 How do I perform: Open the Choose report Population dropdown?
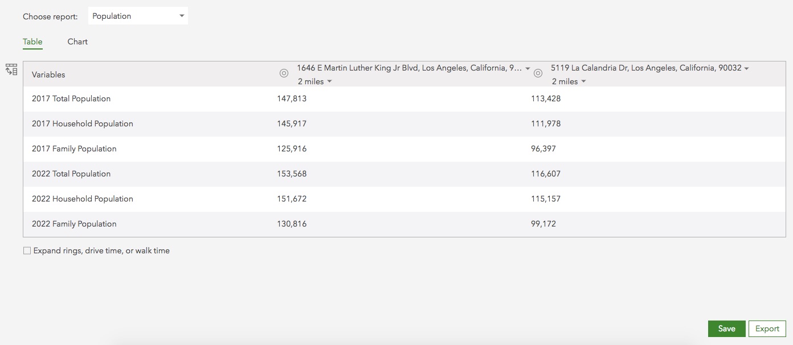click(138, 16)
